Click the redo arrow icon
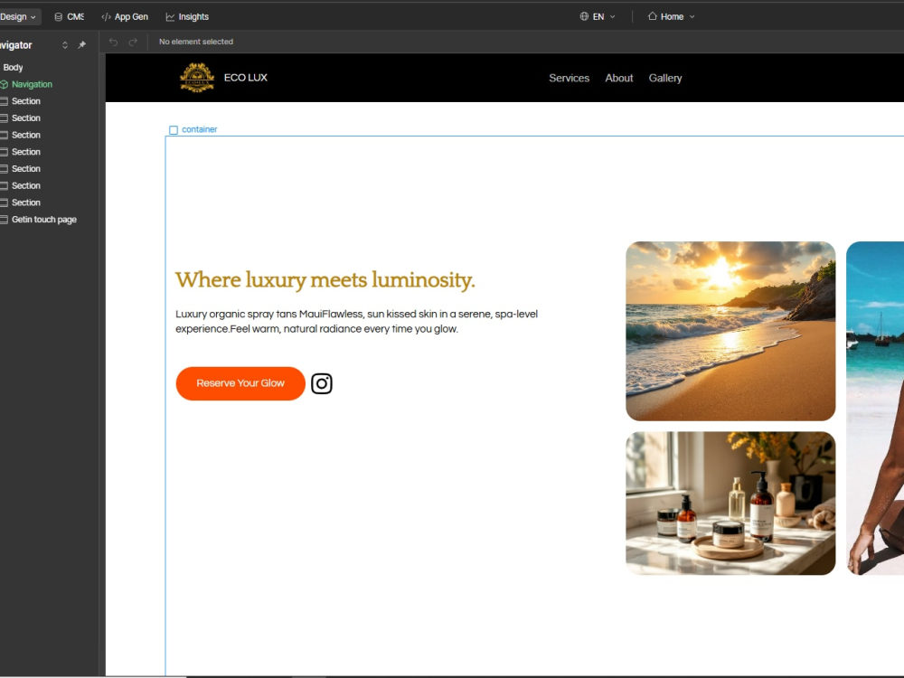This screenshot has width=904, height=678. click(133, 42)
